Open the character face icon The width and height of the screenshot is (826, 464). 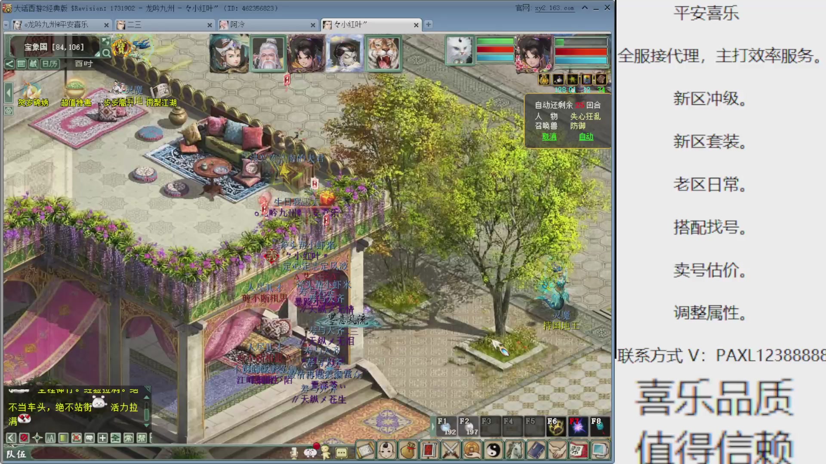tap(386, 450)
